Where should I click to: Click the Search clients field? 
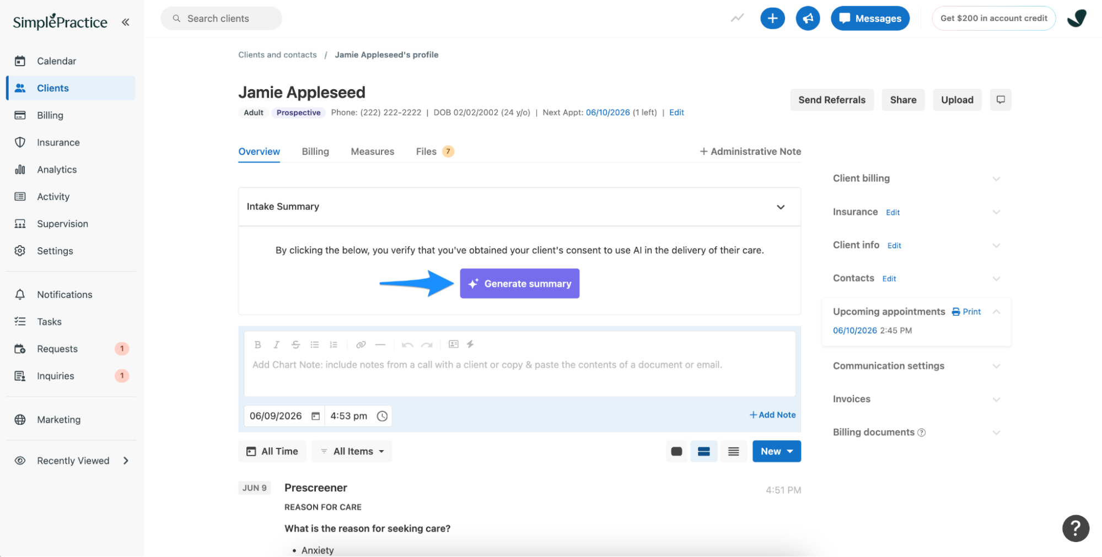click(x=221, y=18)
